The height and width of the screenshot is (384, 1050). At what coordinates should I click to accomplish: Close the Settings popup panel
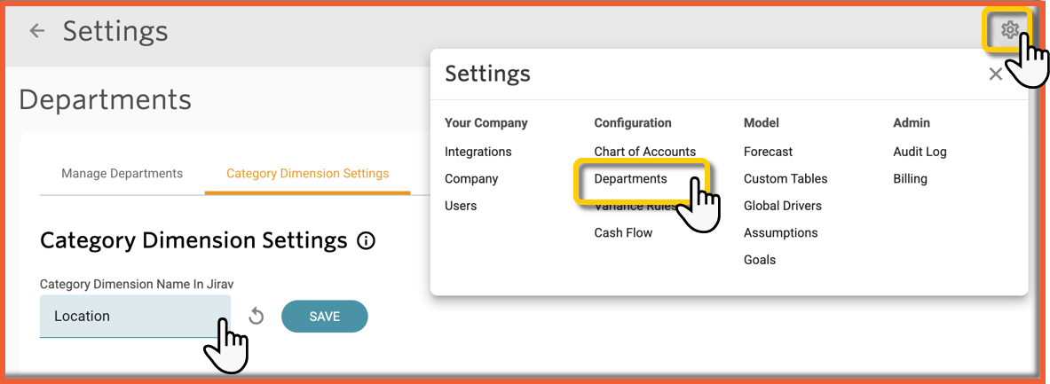(x=995, y=74)
